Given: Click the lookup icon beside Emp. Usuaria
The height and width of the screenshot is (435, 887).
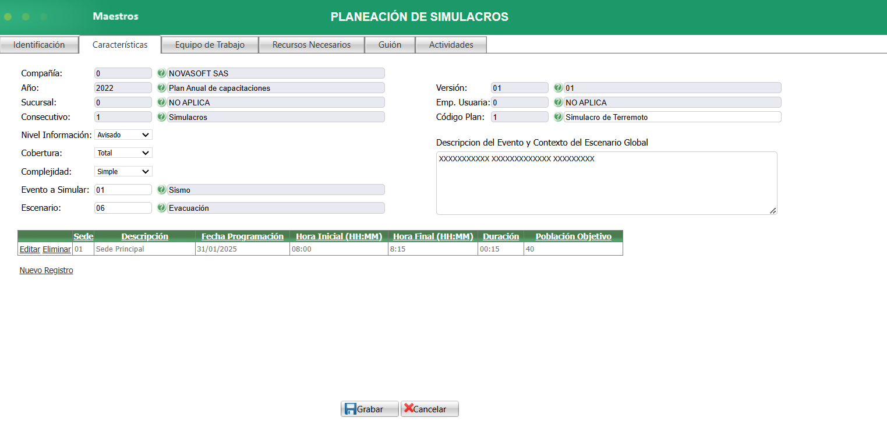Looking at the screenshot, I should [x=558, y=102].
